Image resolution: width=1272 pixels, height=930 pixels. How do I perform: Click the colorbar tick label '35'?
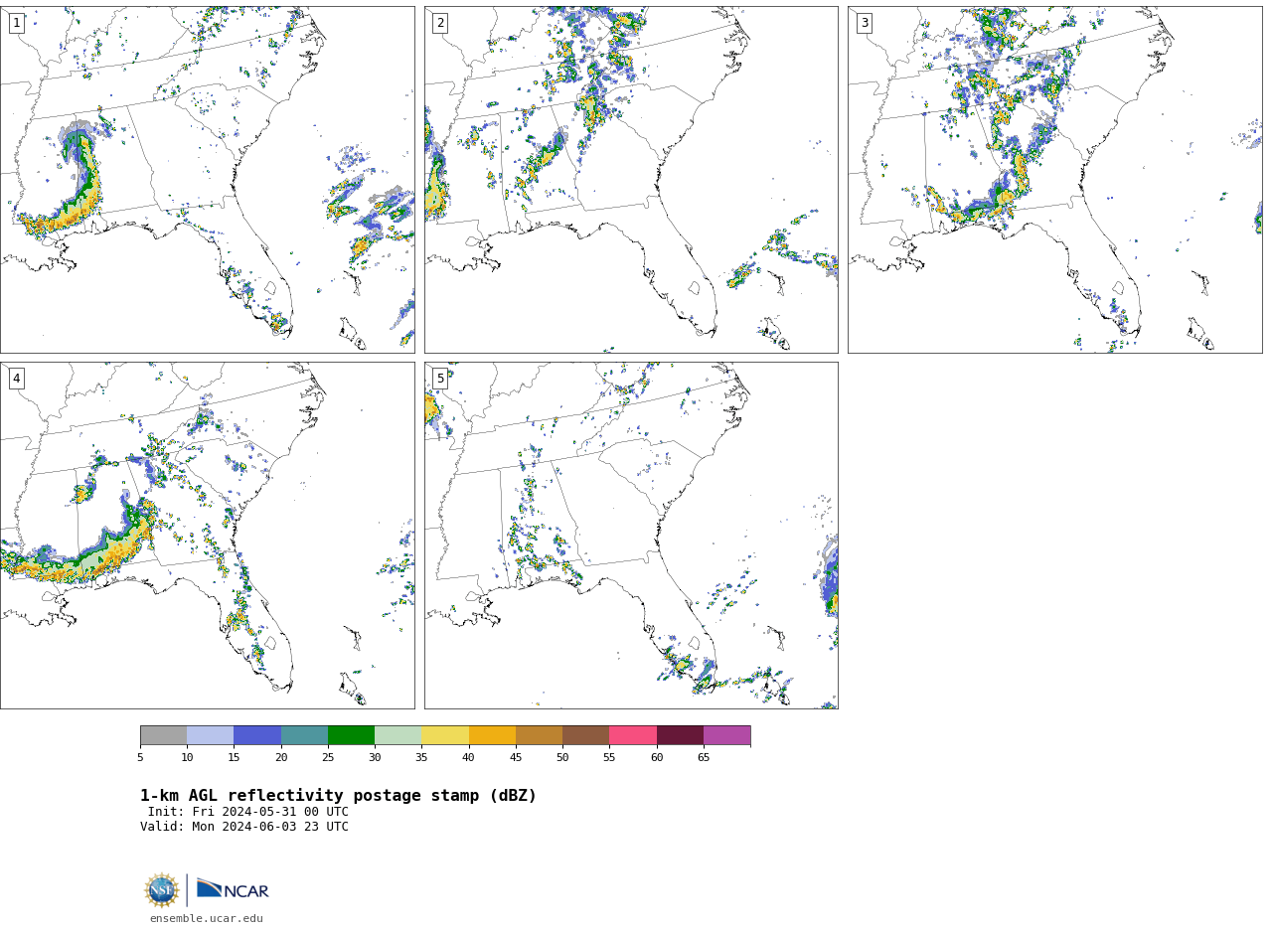pos(421,758)
